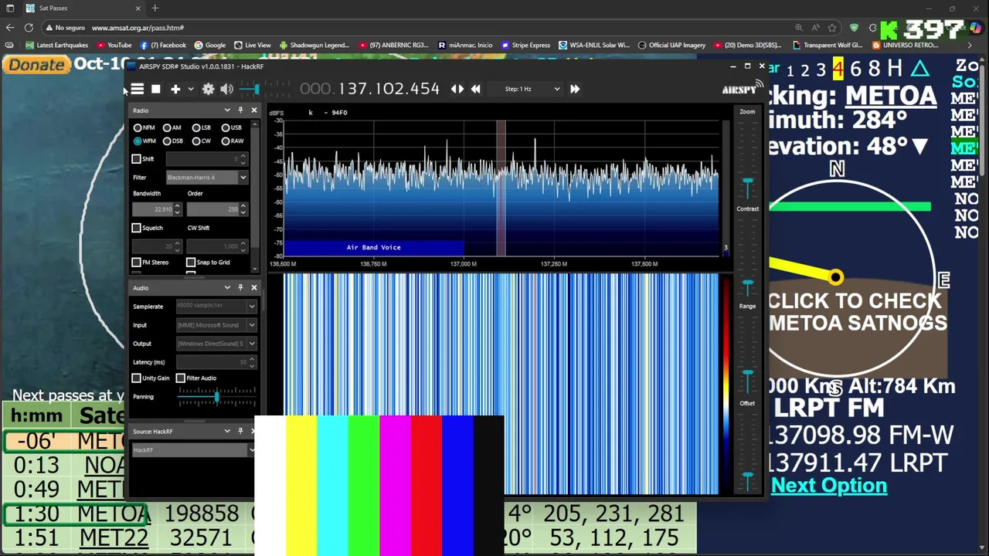This screenshot has width=989, height=556.
Task: Pin the Source: HackRF panel
Action: [240, 432]
